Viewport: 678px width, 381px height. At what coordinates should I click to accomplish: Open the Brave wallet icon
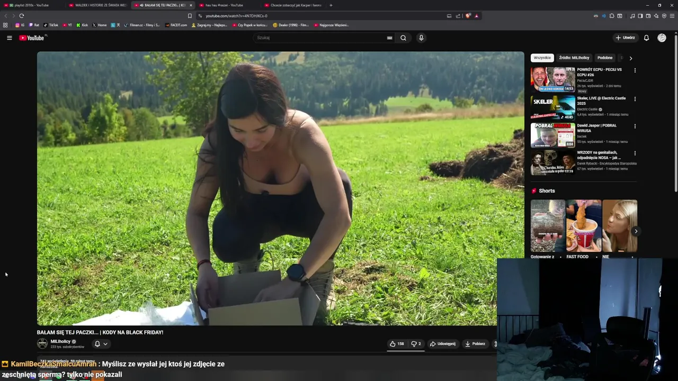[648, 16]
